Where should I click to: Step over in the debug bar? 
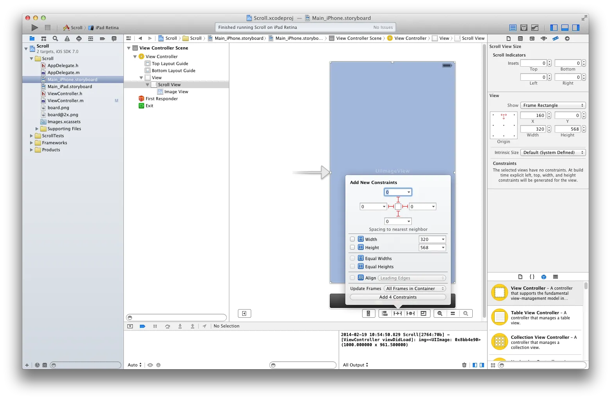(x=168, y=326)
